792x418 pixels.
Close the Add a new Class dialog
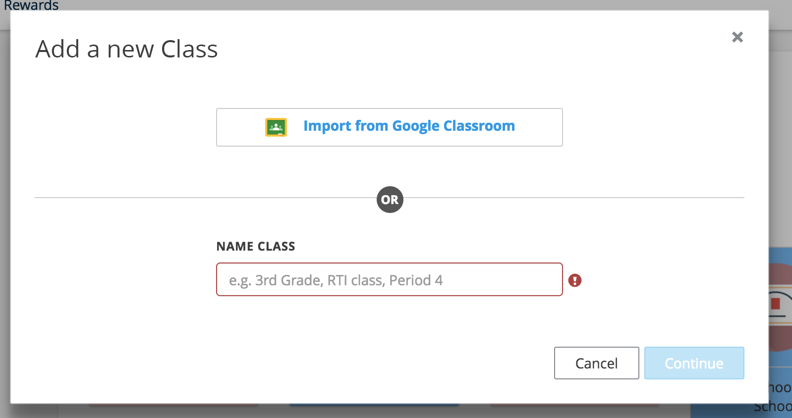tap(737, 37)
